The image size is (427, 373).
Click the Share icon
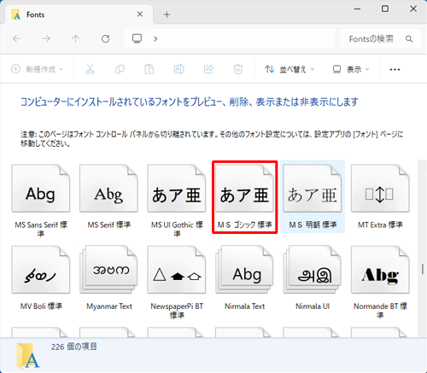[208, 69]
